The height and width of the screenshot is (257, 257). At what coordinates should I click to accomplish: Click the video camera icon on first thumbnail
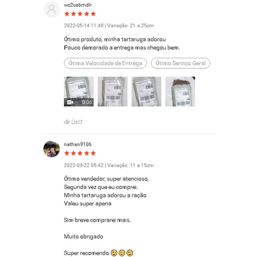tap(70, 102)
